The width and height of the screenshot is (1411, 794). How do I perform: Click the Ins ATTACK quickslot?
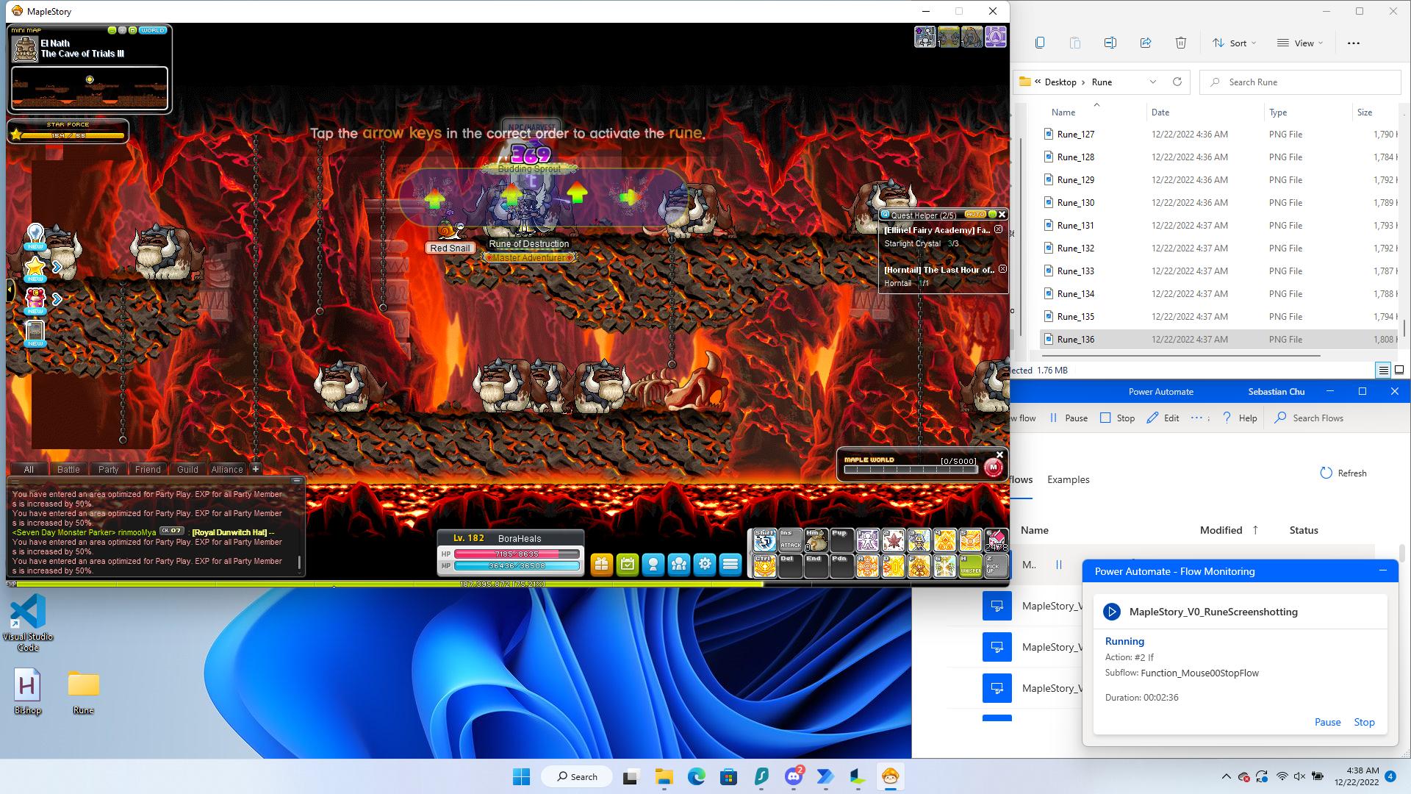(x=791, y=540)
